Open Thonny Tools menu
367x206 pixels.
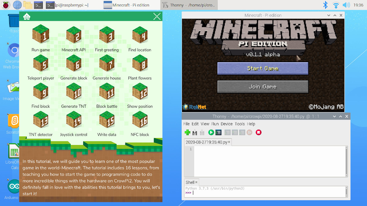tap(240, 124)
